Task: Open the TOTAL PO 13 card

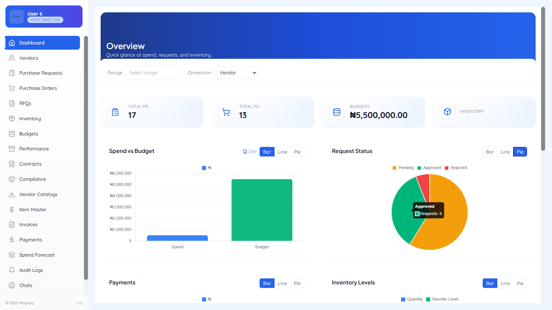Action: pos(263,112)
